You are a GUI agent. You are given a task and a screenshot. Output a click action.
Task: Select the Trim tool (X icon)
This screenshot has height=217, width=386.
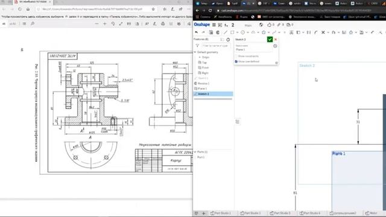pyautogui.click(x=323, y=32)
